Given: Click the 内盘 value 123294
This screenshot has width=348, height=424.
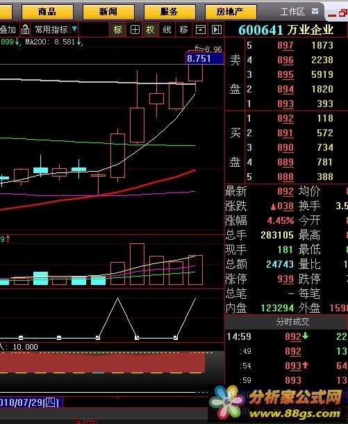Looking at the screenshot, I should [x=277, y=308].
